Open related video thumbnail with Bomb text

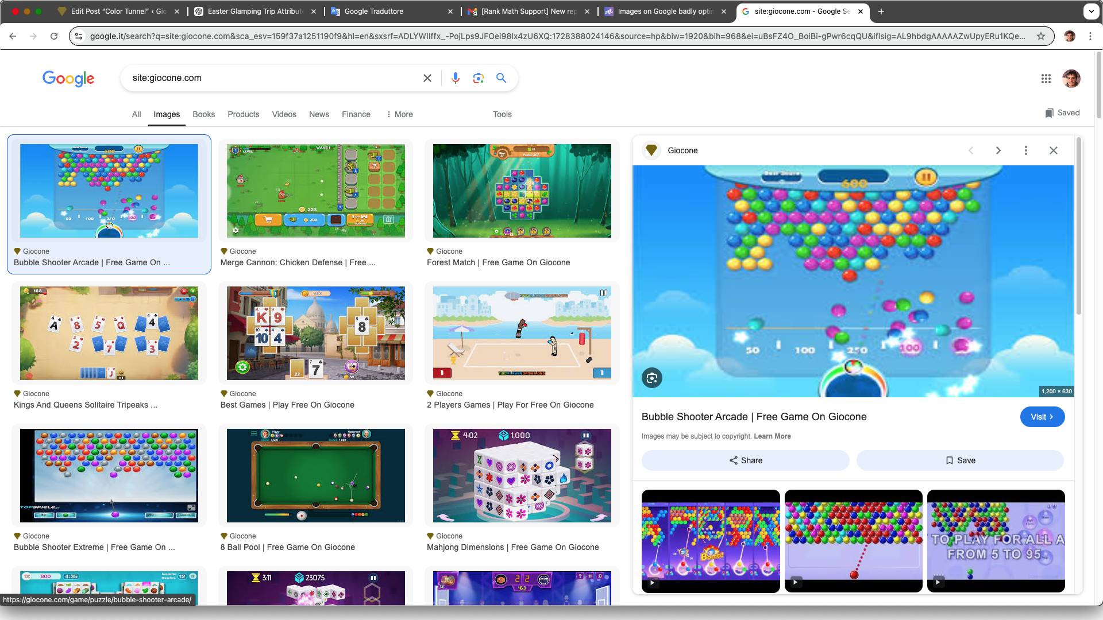coord(711,541)
